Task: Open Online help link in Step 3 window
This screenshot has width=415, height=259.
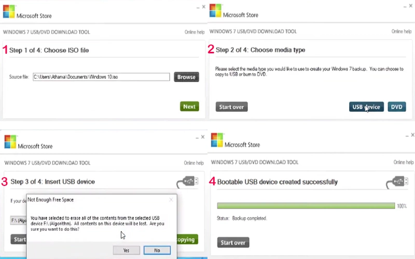Action: tap(193, 163)
